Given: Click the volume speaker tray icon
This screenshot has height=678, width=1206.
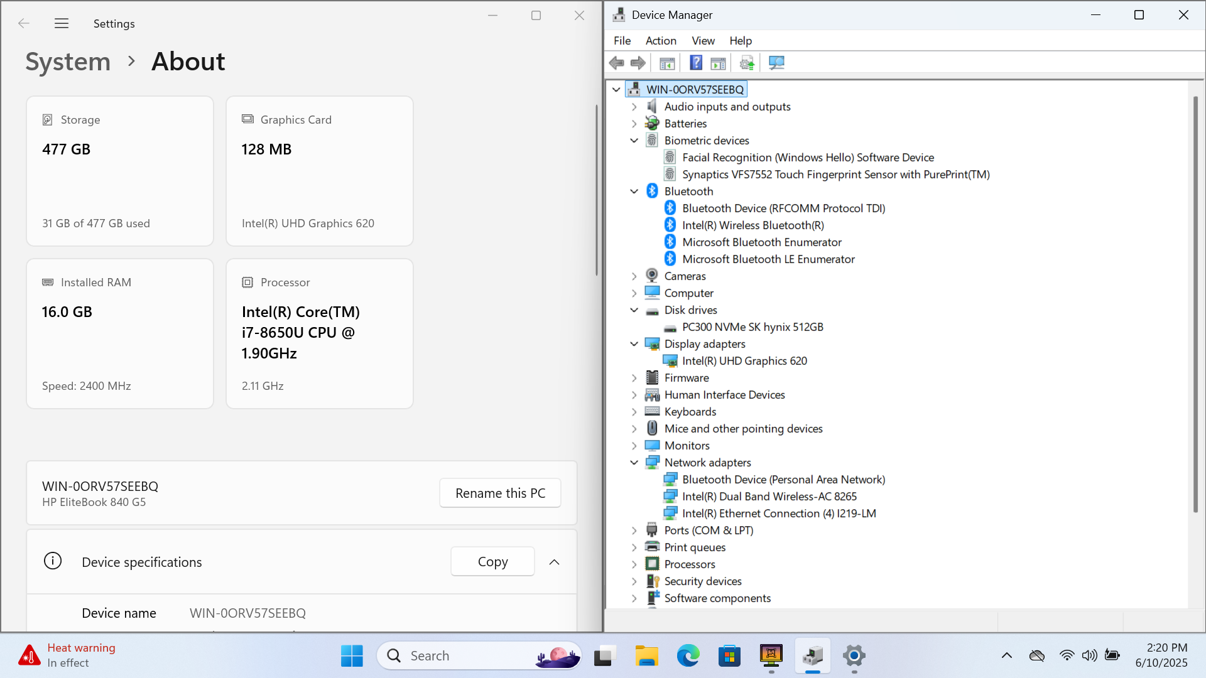Looking at the screenshot, I should click(1090, 655).
